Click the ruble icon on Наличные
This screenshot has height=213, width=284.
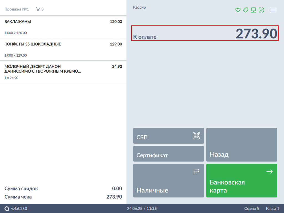coord(196,172)
